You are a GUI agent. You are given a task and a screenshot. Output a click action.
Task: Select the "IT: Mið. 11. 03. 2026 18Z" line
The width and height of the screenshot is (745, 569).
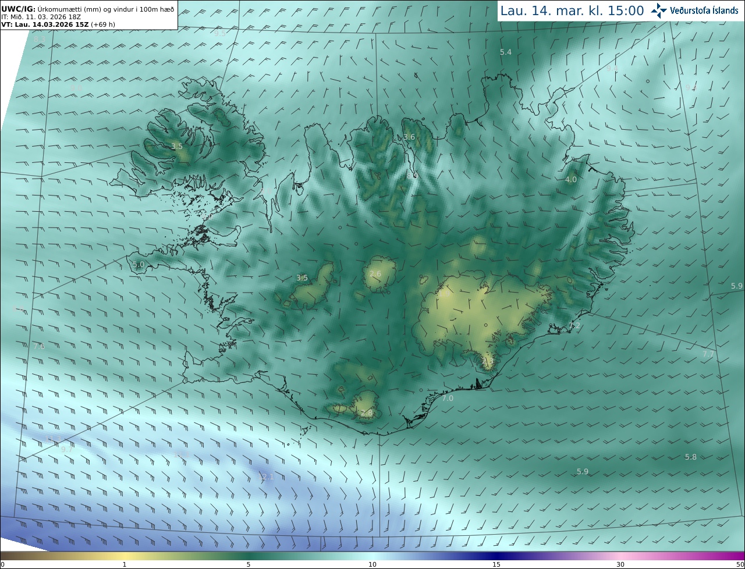click(41, 17)
